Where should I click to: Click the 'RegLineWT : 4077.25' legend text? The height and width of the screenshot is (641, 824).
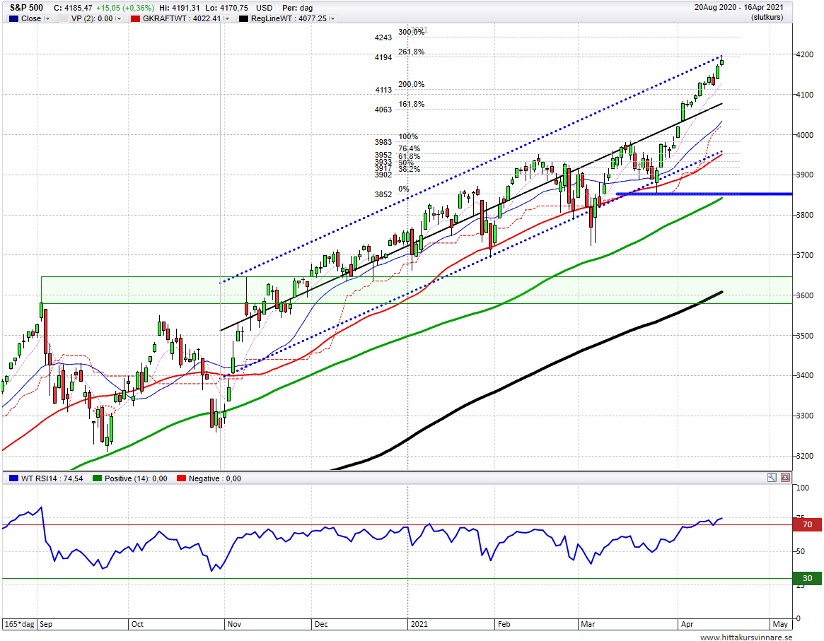coord(289,18)
